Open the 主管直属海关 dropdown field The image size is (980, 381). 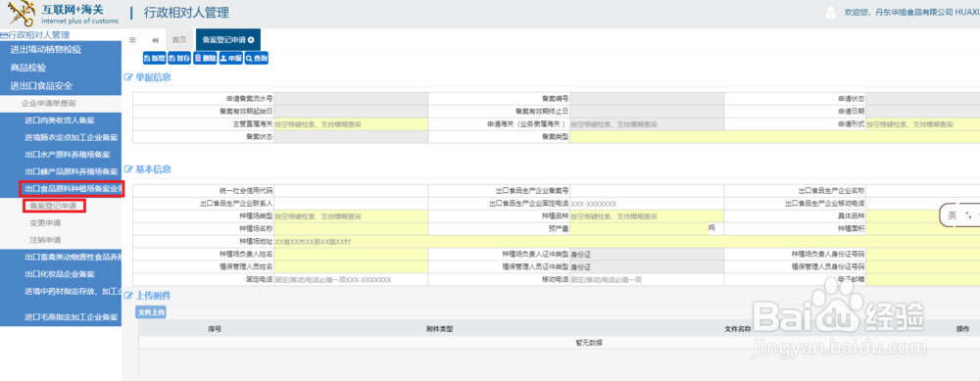(351, 124)
